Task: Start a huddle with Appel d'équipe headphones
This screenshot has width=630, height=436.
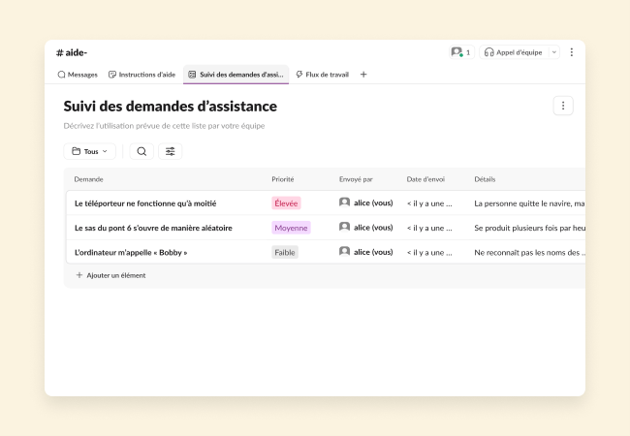Action: tap(515, 52)
